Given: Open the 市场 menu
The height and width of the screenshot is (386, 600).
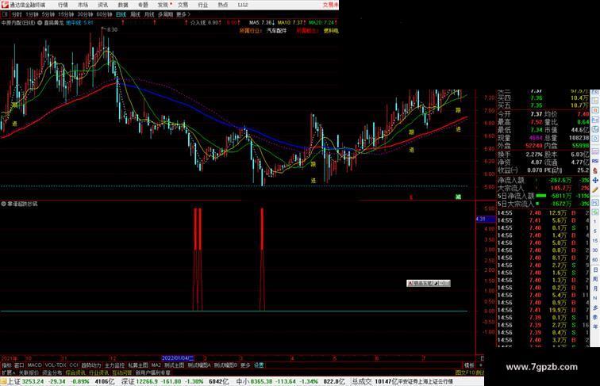Looking at the screenshot, I should [83, 5].
